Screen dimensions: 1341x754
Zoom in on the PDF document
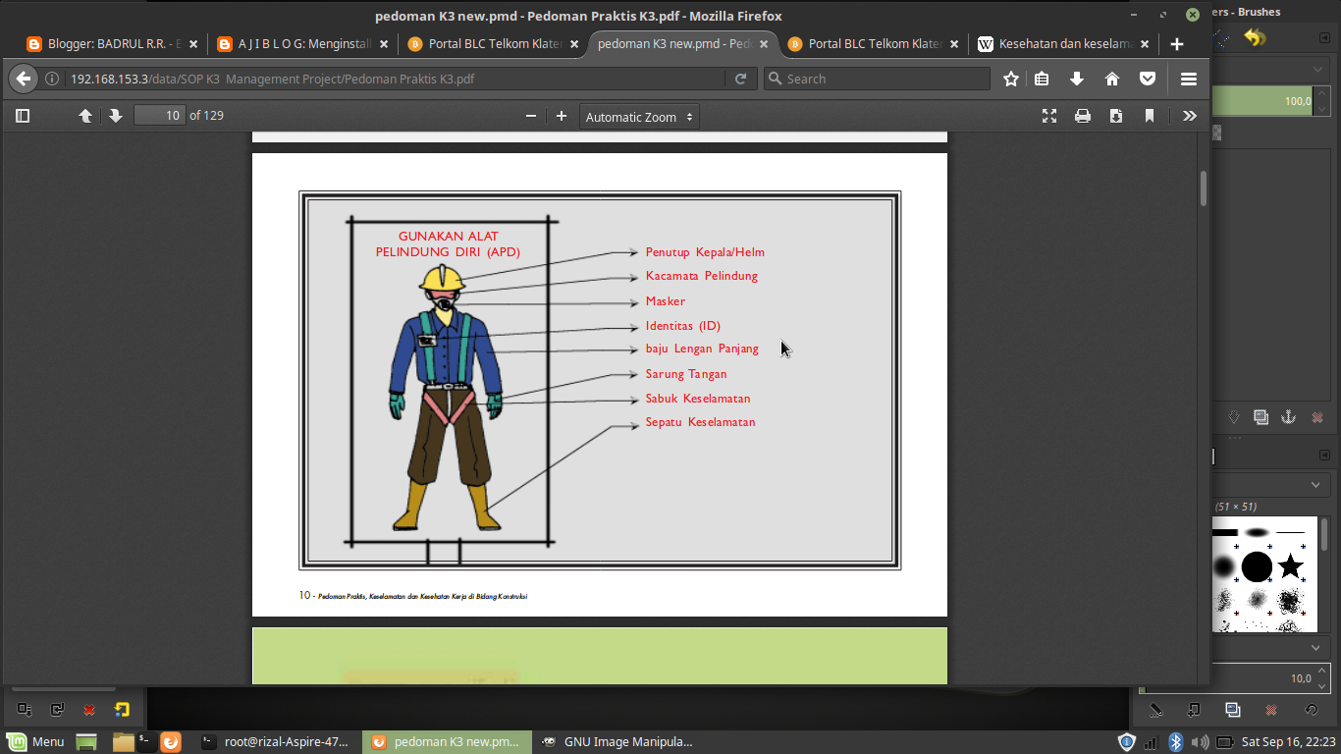[x=562, y=116]
